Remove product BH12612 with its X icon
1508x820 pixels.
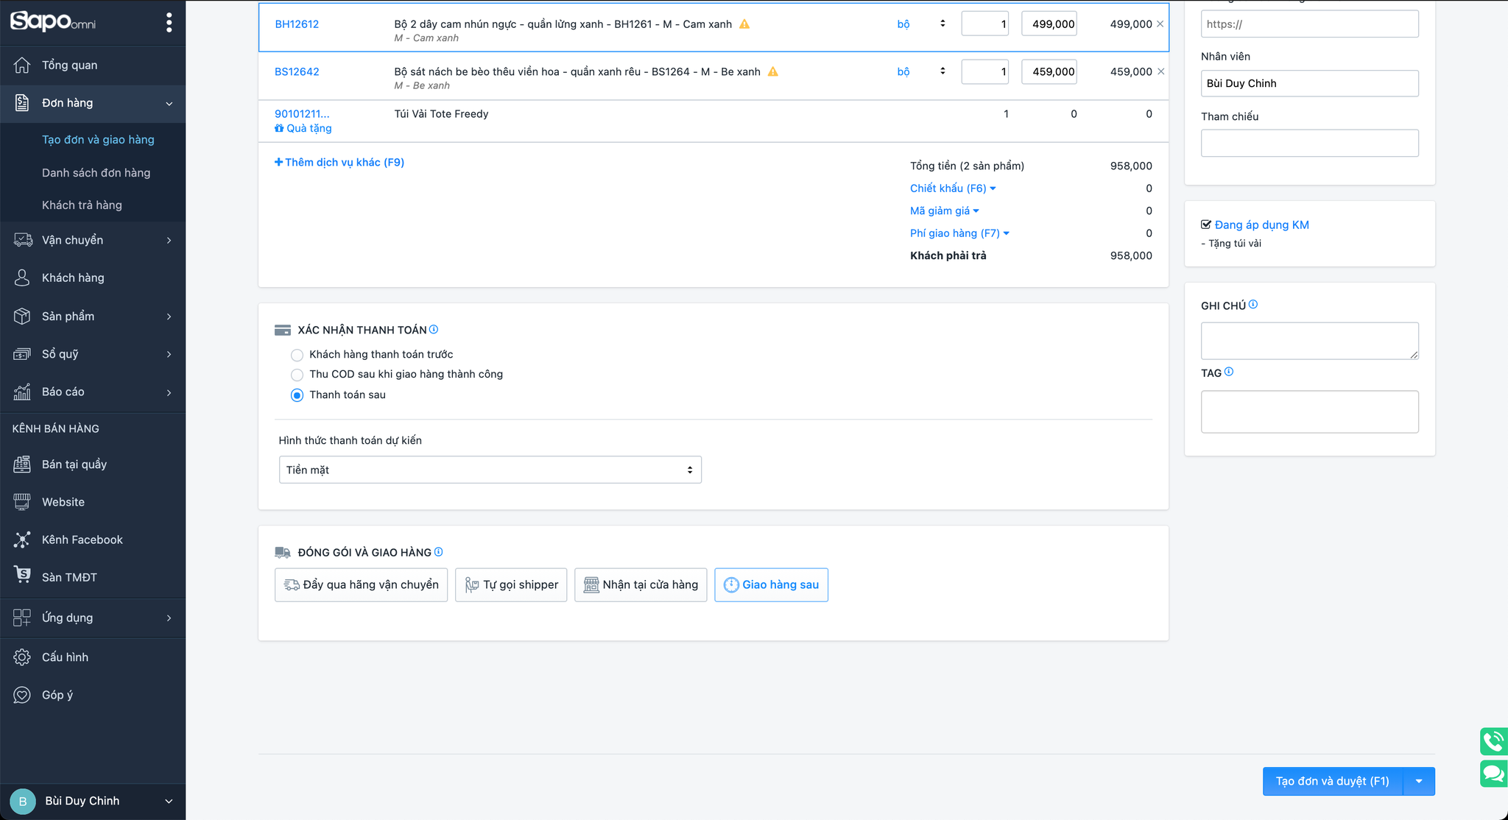(x=1160, y=24)
